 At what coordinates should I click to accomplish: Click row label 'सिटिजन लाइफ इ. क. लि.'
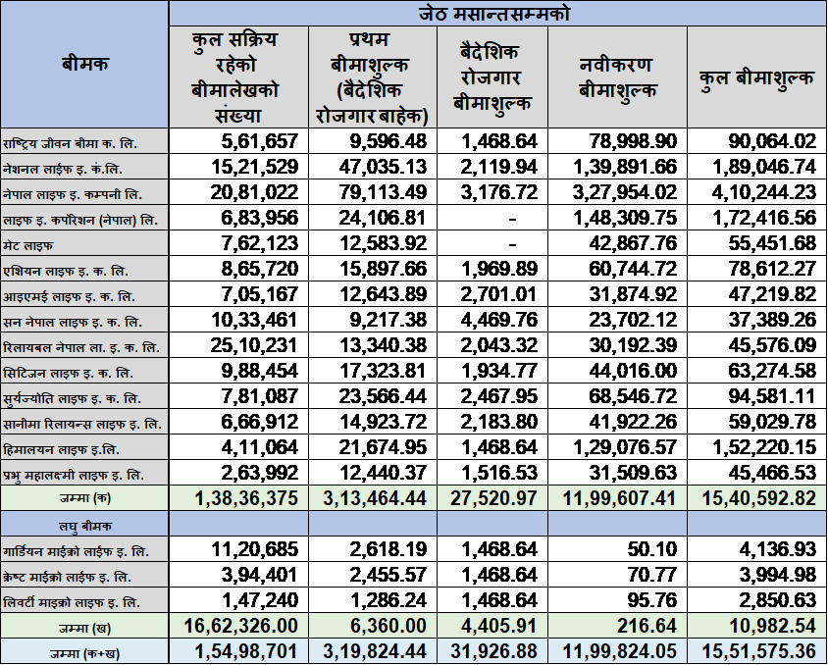click(68, 373)
